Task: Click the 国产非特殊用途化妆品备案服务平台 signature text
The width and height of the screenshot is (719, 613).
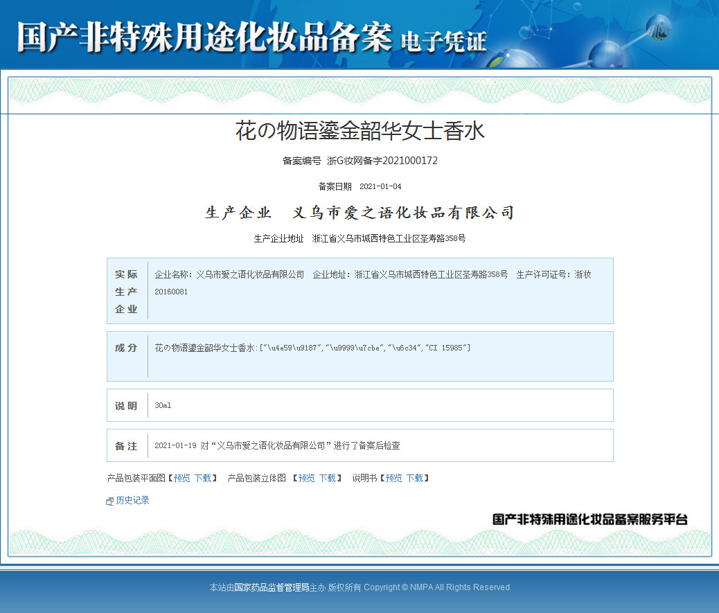Action: [x=590, y=519]
